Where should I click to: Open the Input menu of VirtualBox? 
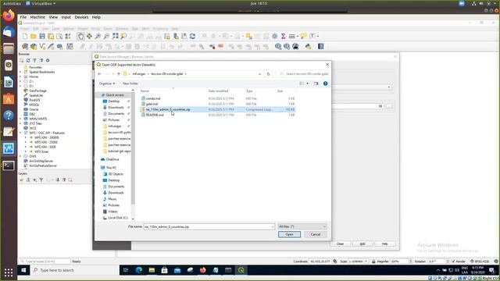(66, 17)
